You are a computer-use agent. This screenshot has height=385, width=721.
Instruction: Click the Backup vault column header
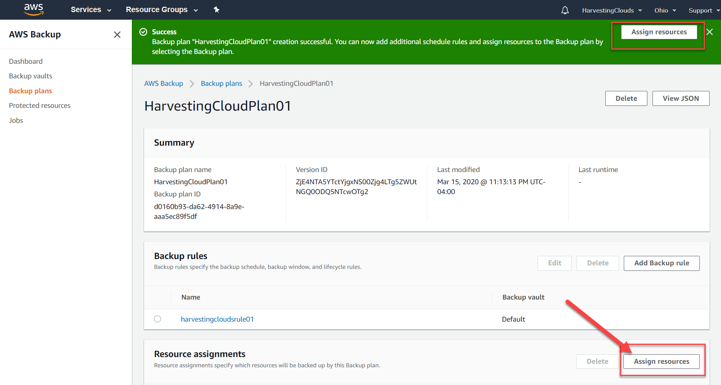click(x=523, y=297)
